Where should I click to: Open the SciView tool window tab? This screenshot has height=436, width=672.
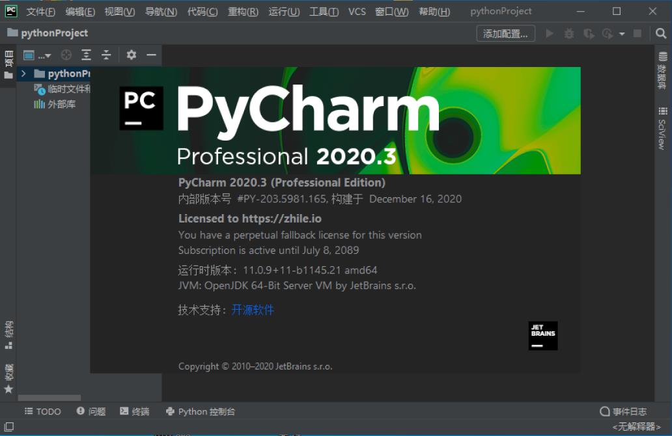663,128
